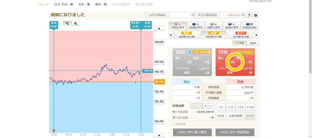This screenshot has height=138, width=312.
Task: Click the 108.200 price axis label
Action: click(x=159, y=121)
